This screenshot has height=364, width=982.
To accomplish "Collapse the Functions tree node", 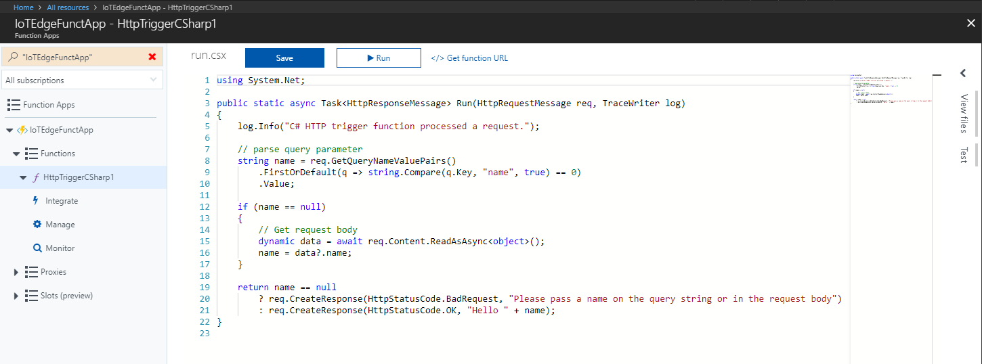I will tap(16, 154).
